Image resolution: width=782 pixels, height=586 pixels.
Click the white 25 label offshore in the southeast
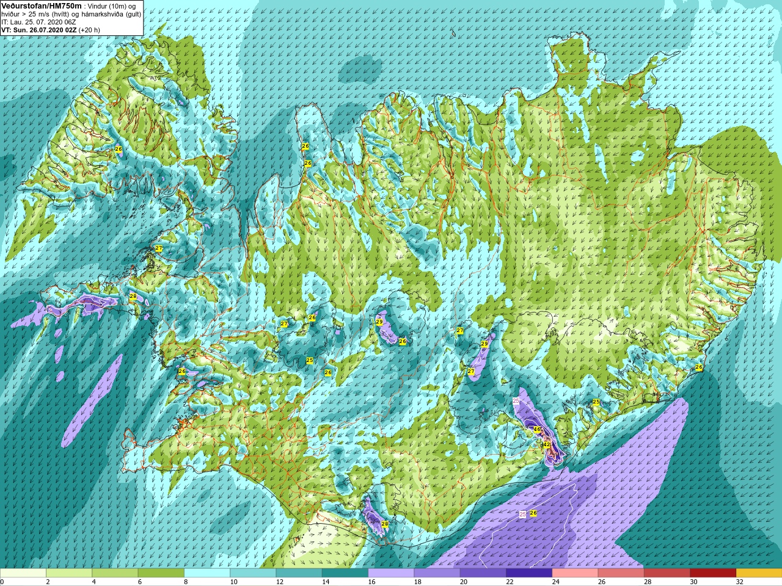click(x=522, y=515)
